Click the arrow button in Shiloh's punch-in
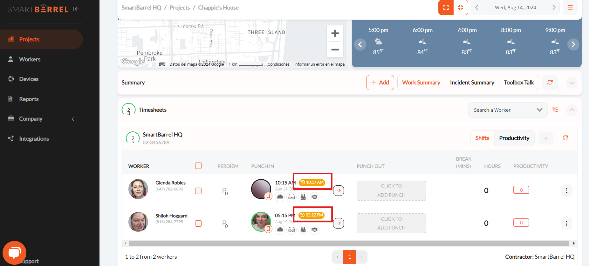This screenshot has height=266, width=589. (339, 223)
